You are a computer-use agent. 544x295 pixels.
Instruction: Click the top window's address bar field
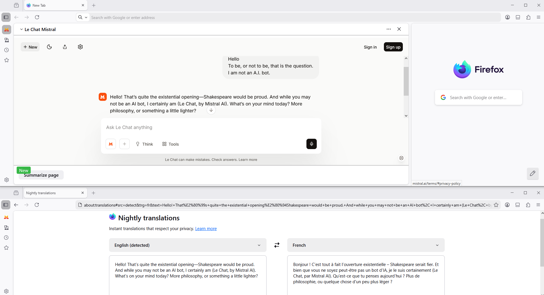pos(295,18)
